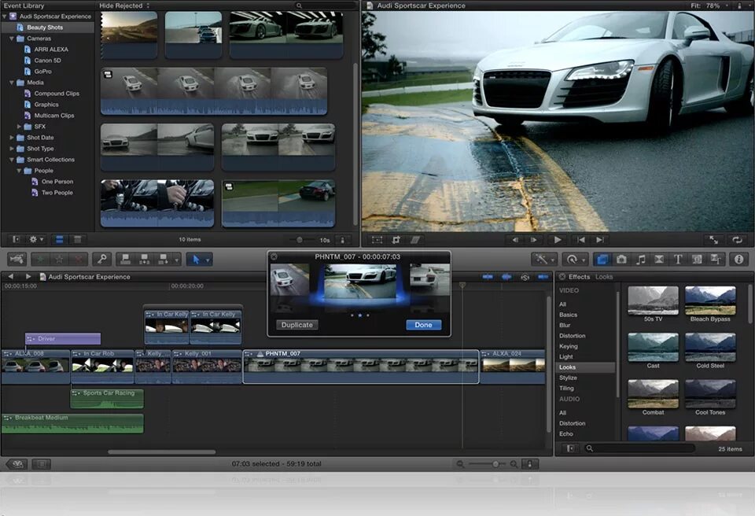755x516 pixels.
Task: Open the event browser gear action menu
Action: [36, 239]
